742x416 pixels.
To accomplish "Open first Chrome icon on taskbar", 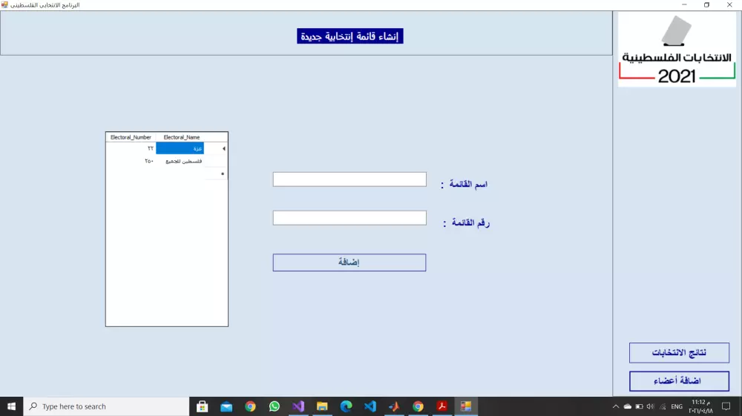I will click(250, 406).
